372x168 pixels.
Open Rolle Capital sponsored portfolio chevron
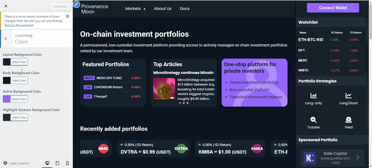coord(358,157)
